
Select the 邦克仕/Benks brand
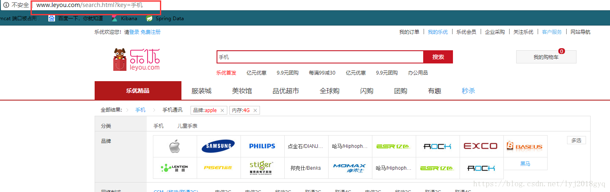pos(305,168)
